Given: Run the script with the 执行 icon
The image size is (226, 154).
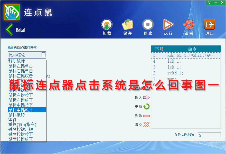Looking at the screenshot, I should click(x=168, y=24).
